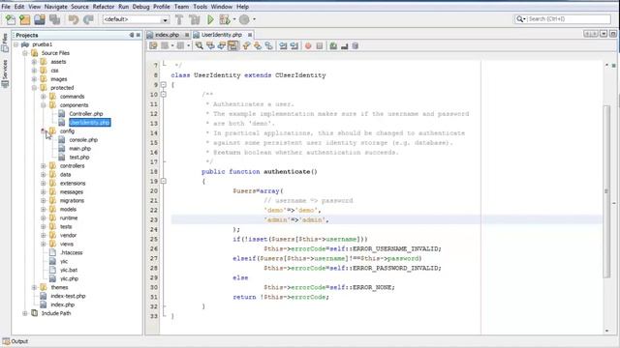Minimize the Projects panel
The height and width of the screenshot is (348, 620).
[x=132, y=35]
